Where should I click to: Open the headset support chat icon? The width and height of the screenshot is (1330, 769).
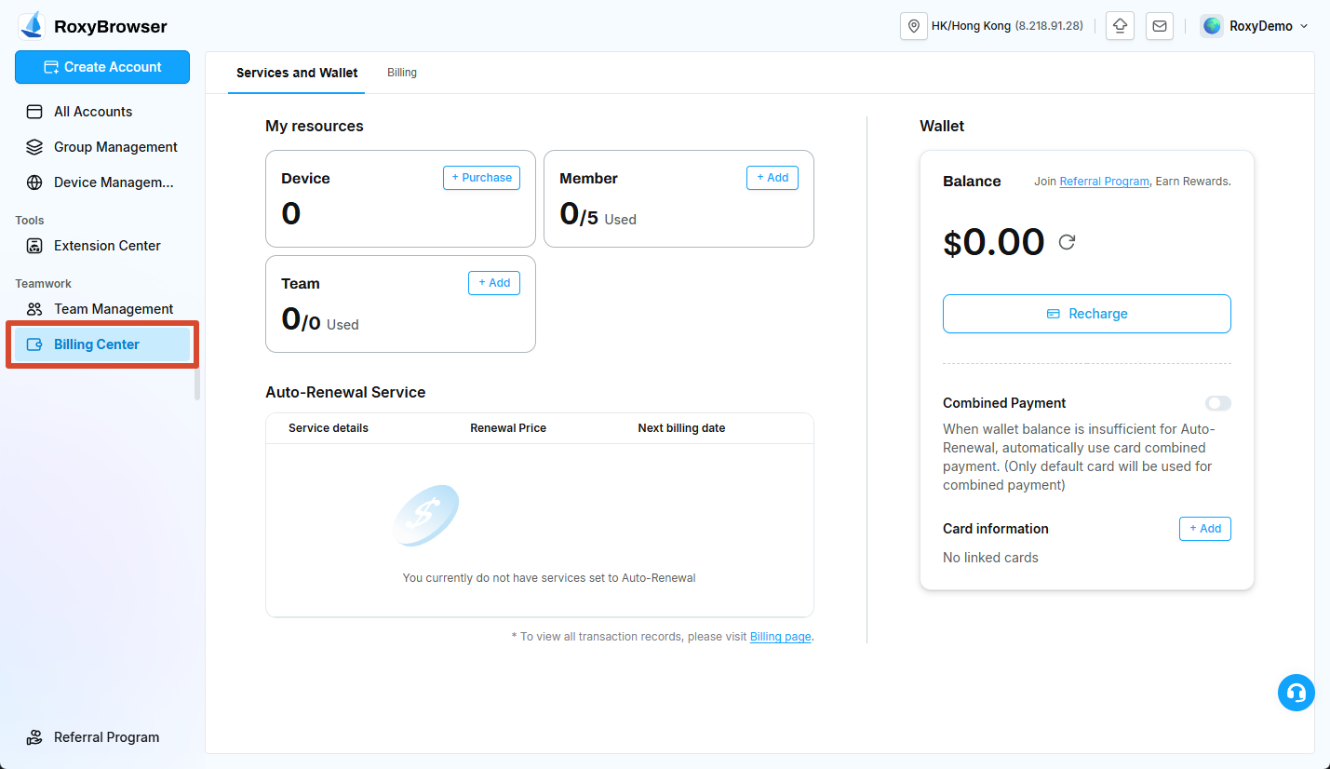point(1296,693)
